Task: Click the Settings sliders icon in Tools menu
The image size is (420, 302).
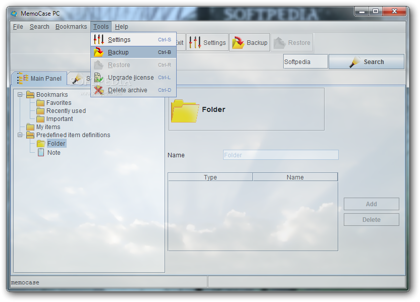Action: (x=98, y=40)
